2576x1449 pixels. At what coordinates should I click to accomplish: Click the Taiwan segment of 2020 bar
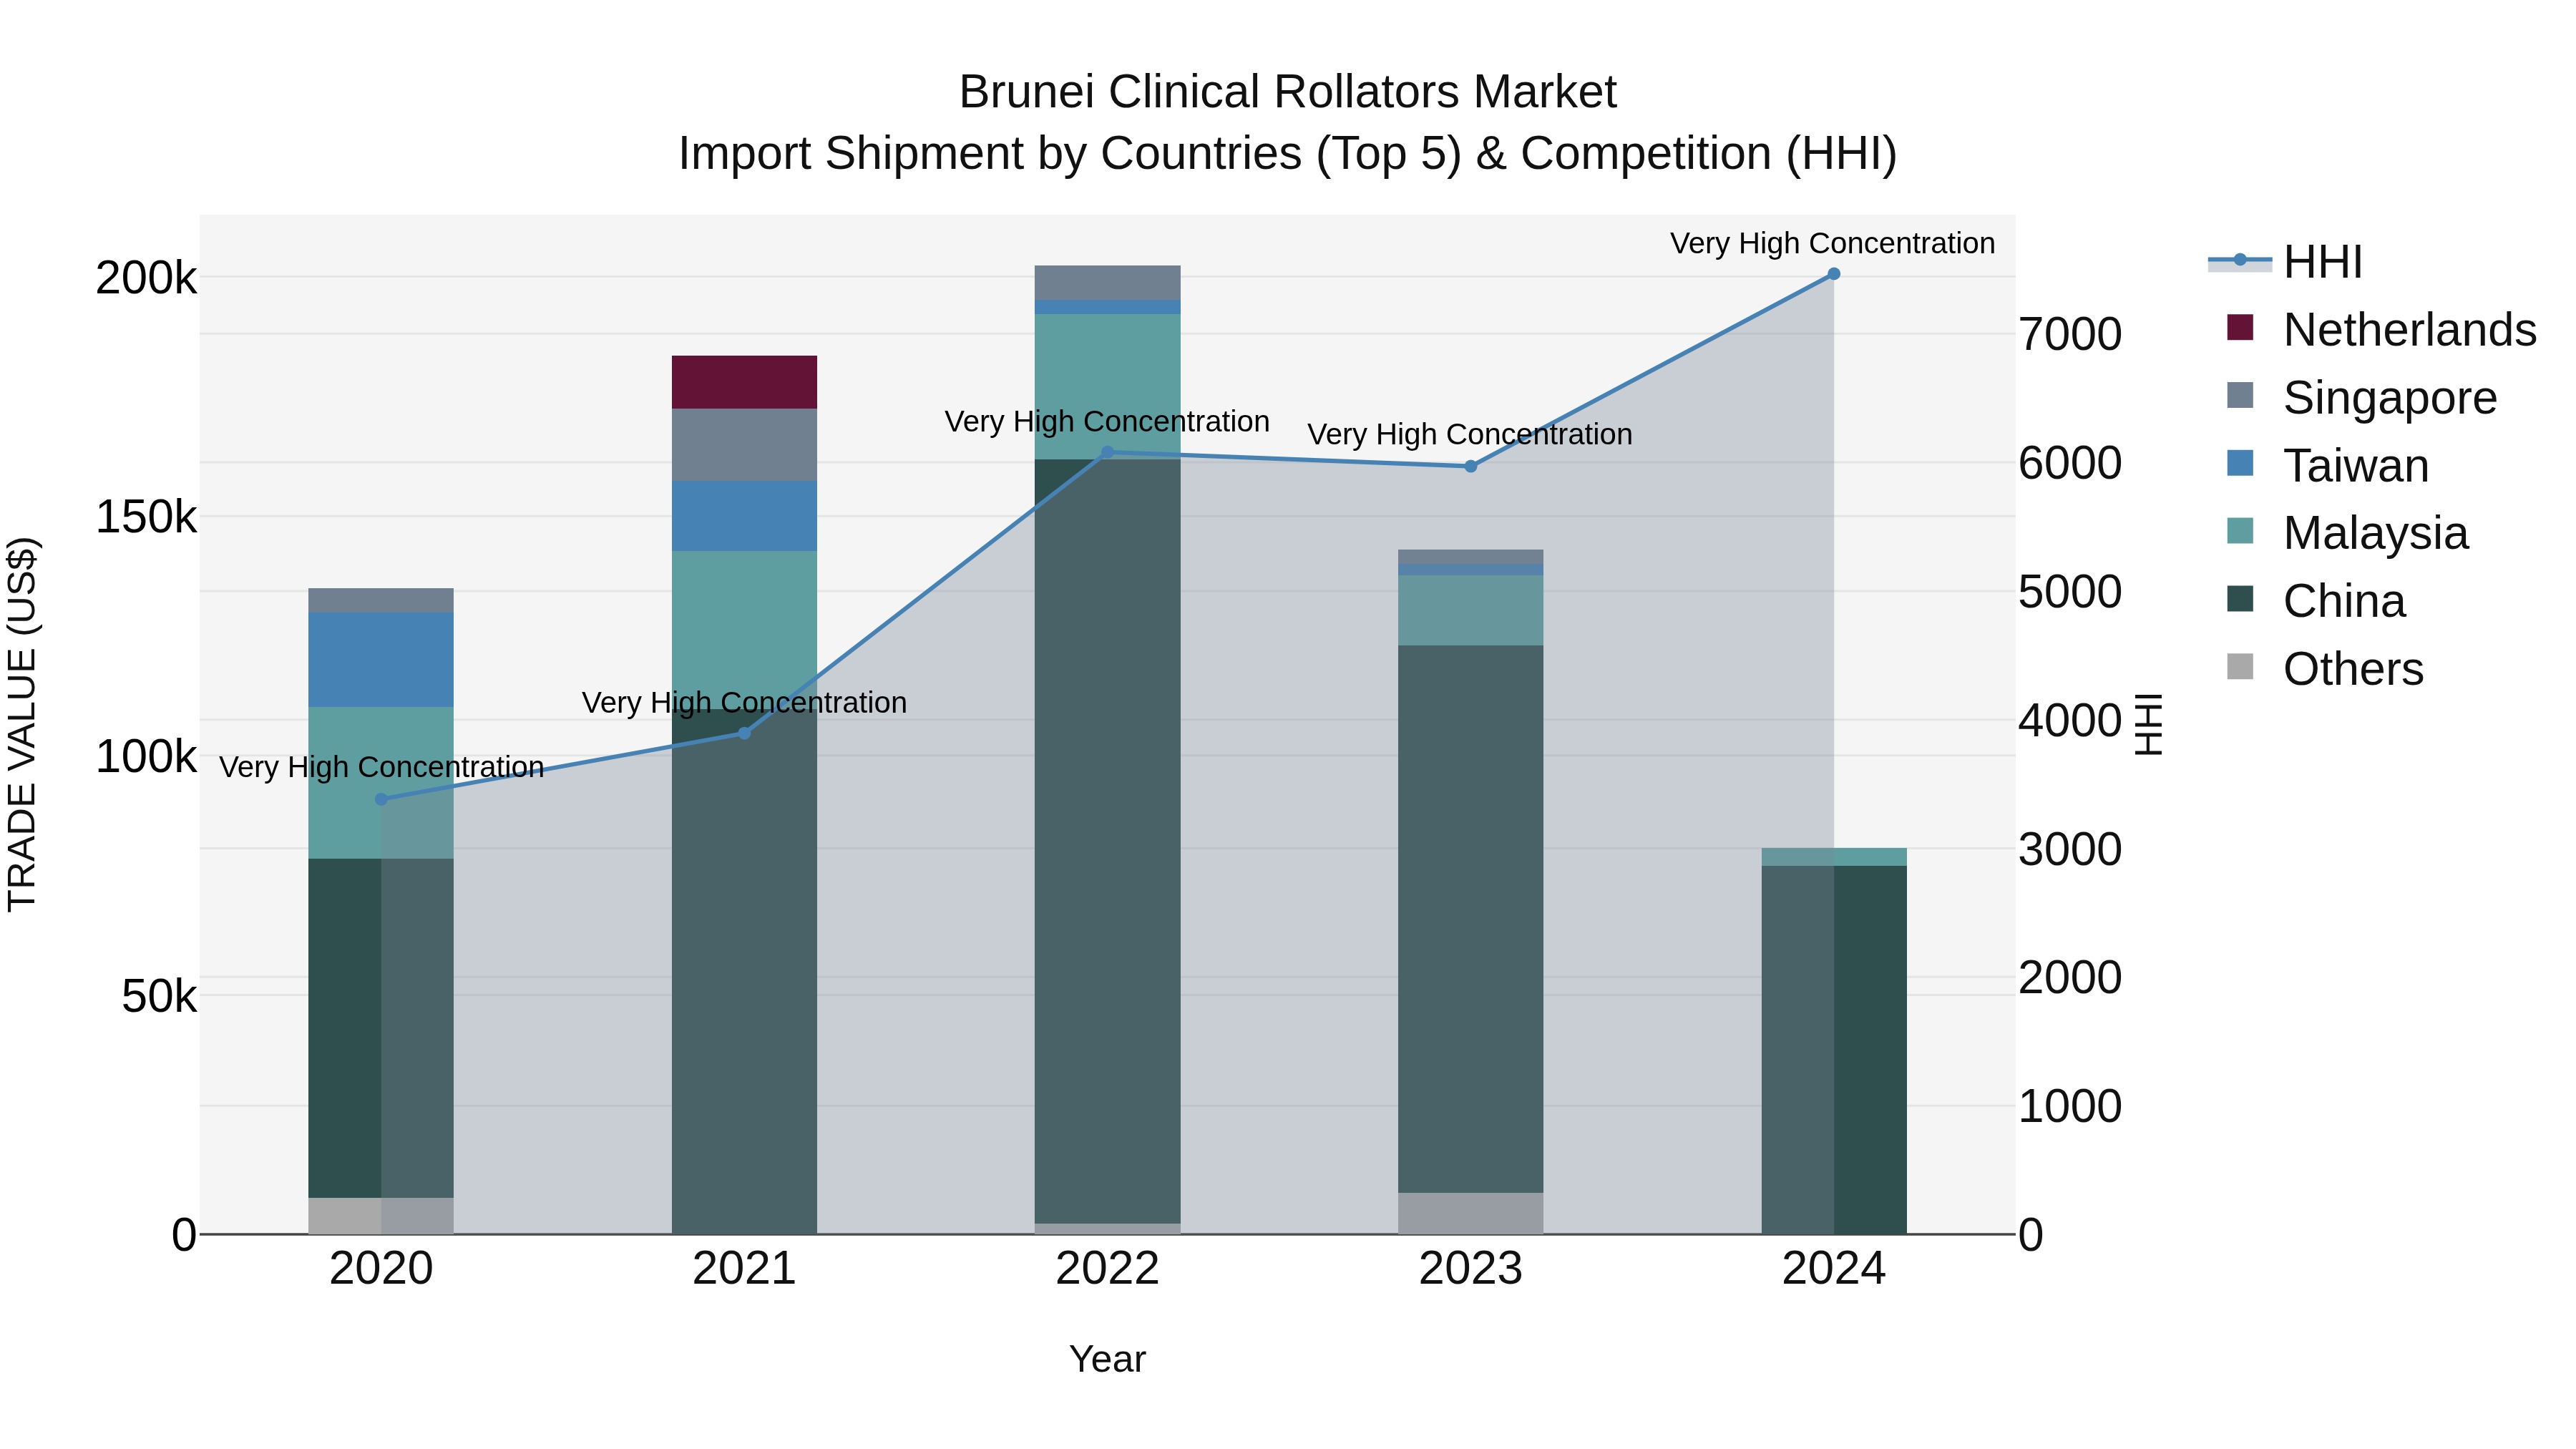[x=381, y=660]
